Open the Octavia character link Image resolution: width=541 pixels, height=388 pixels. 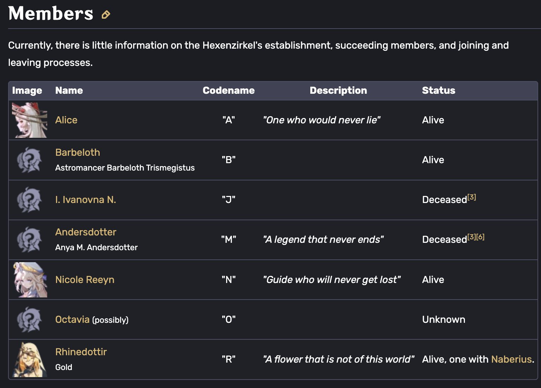click(x=72, y=319)
